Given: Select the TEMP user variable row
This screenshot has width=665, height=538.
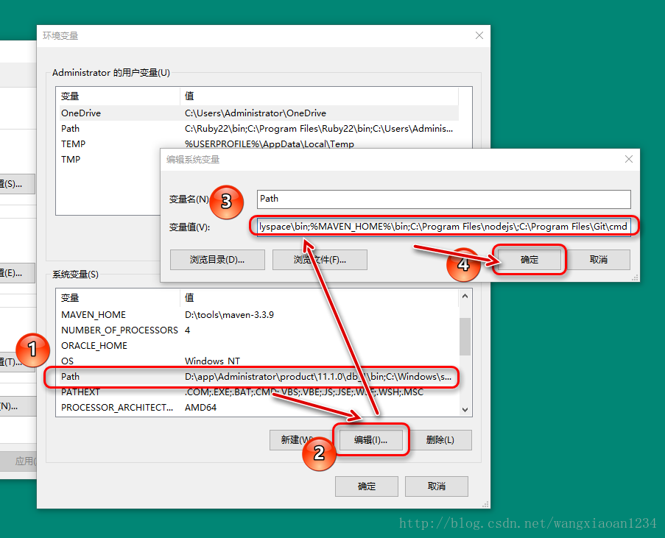Looking at the screenshot, I should [258, 144].
